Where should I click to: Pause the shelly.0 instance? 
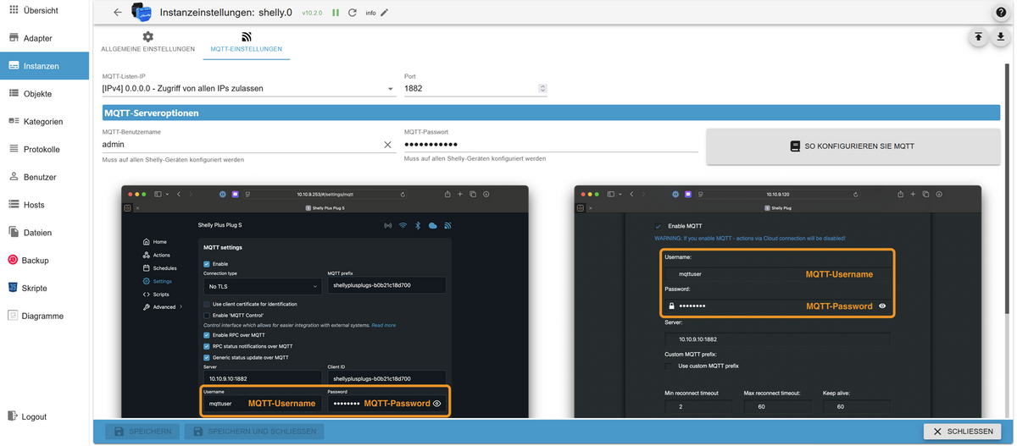tap(336, 13)
